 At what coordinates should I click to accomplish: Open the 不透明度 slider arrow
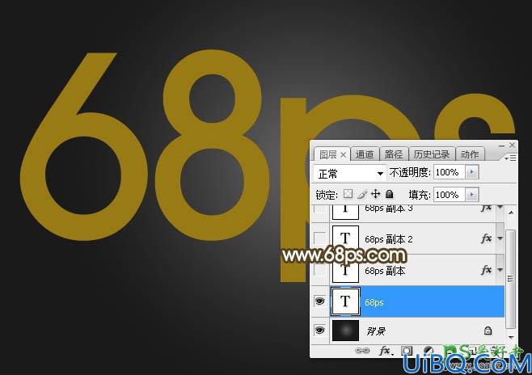pyautogui.click(x=472, y=172)
